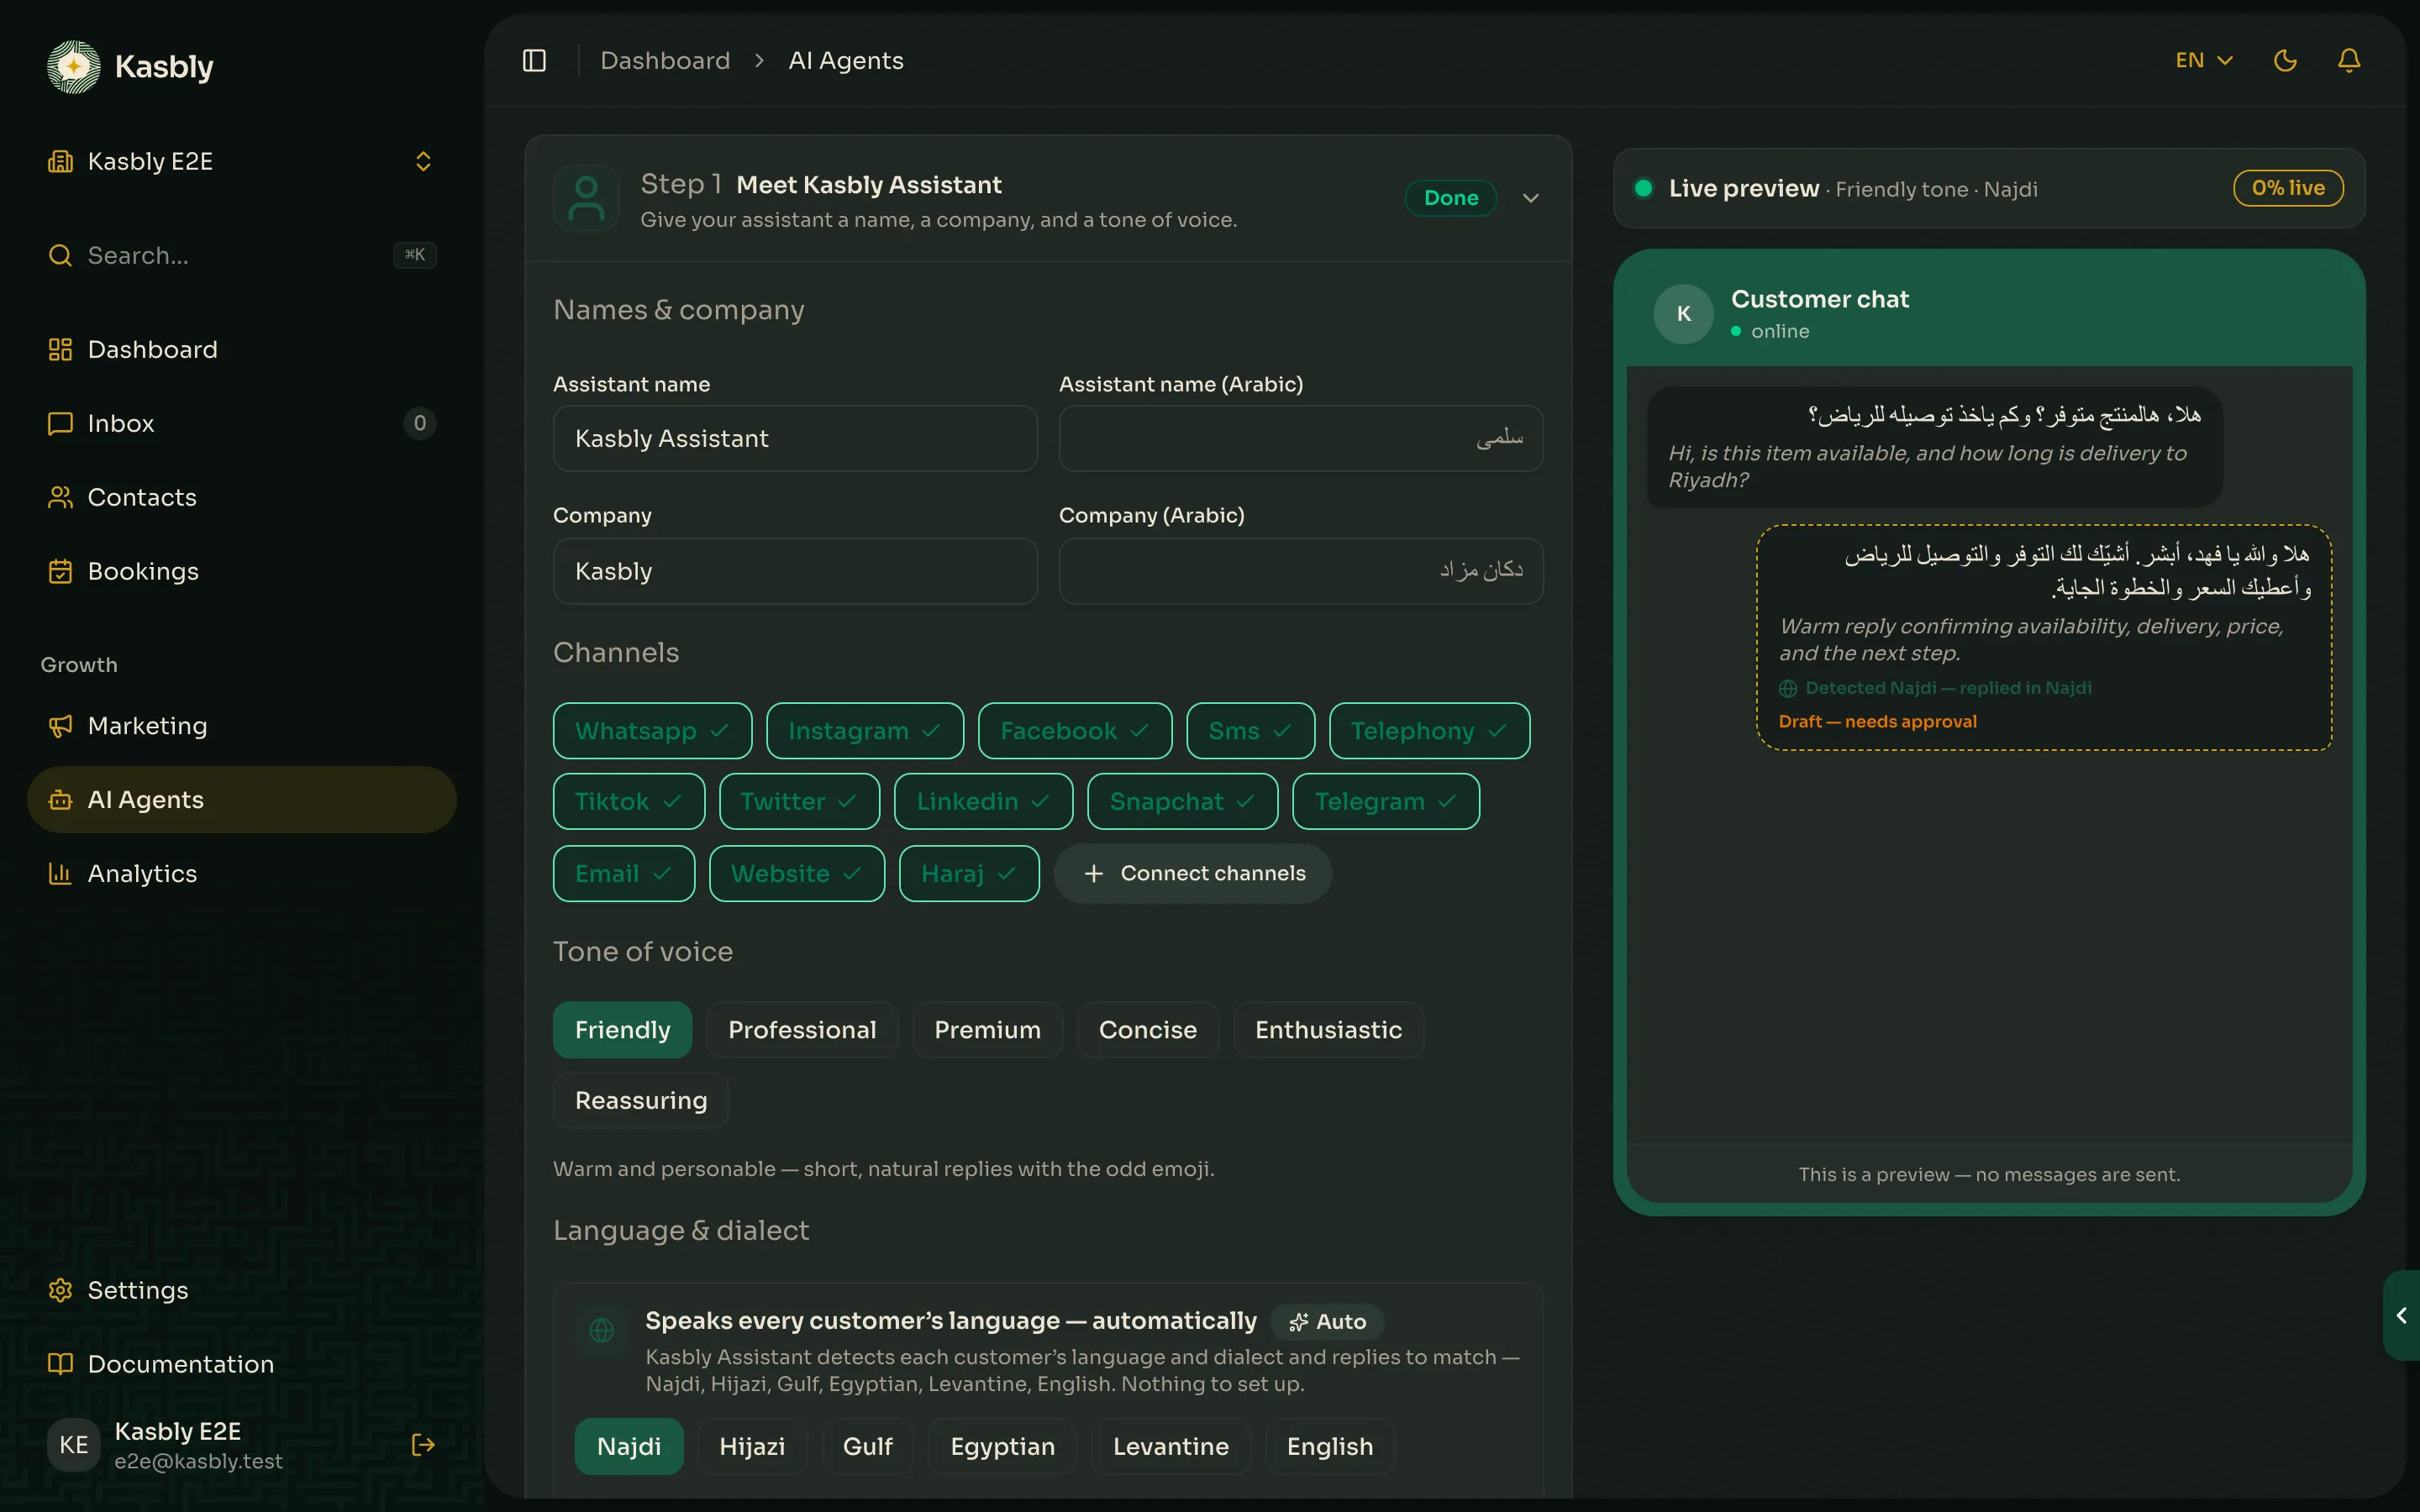
Task: Toggle the Whatsapp channel chip
Action: pos(652,731)
